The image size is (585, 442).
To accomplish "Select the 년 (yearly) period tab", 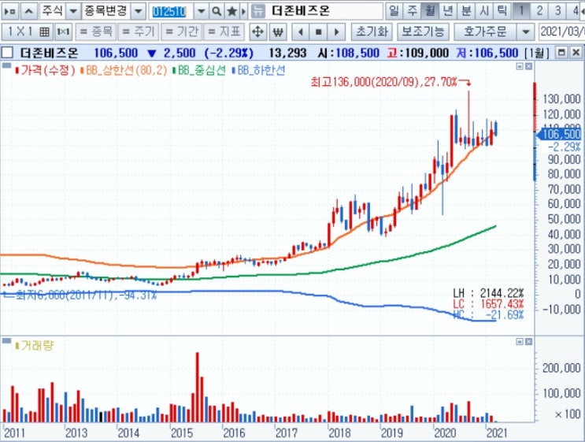I will coord(448,11).
